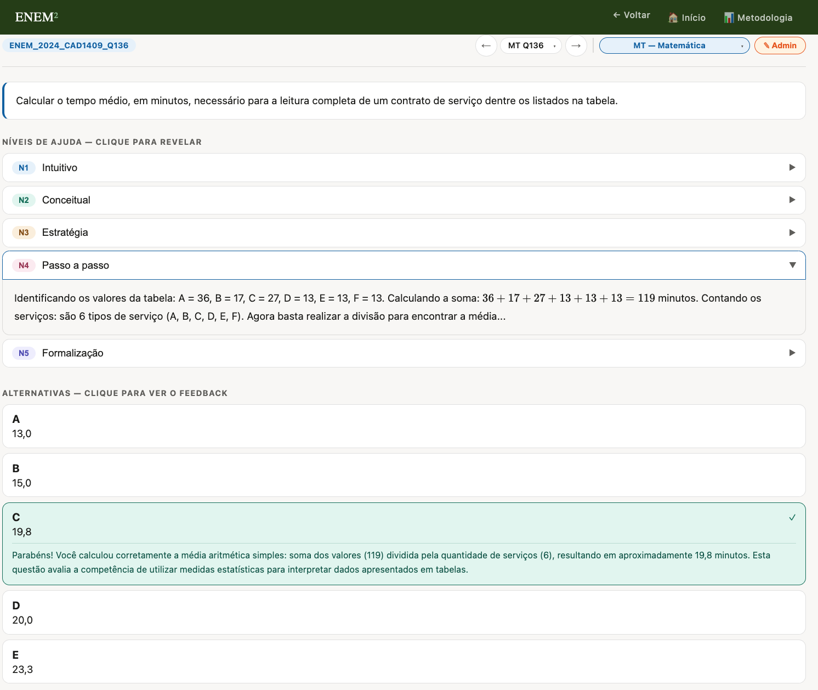Click the house icon beside Início
The height and width of the screenshot is (690, 818).
pos(673,18)
